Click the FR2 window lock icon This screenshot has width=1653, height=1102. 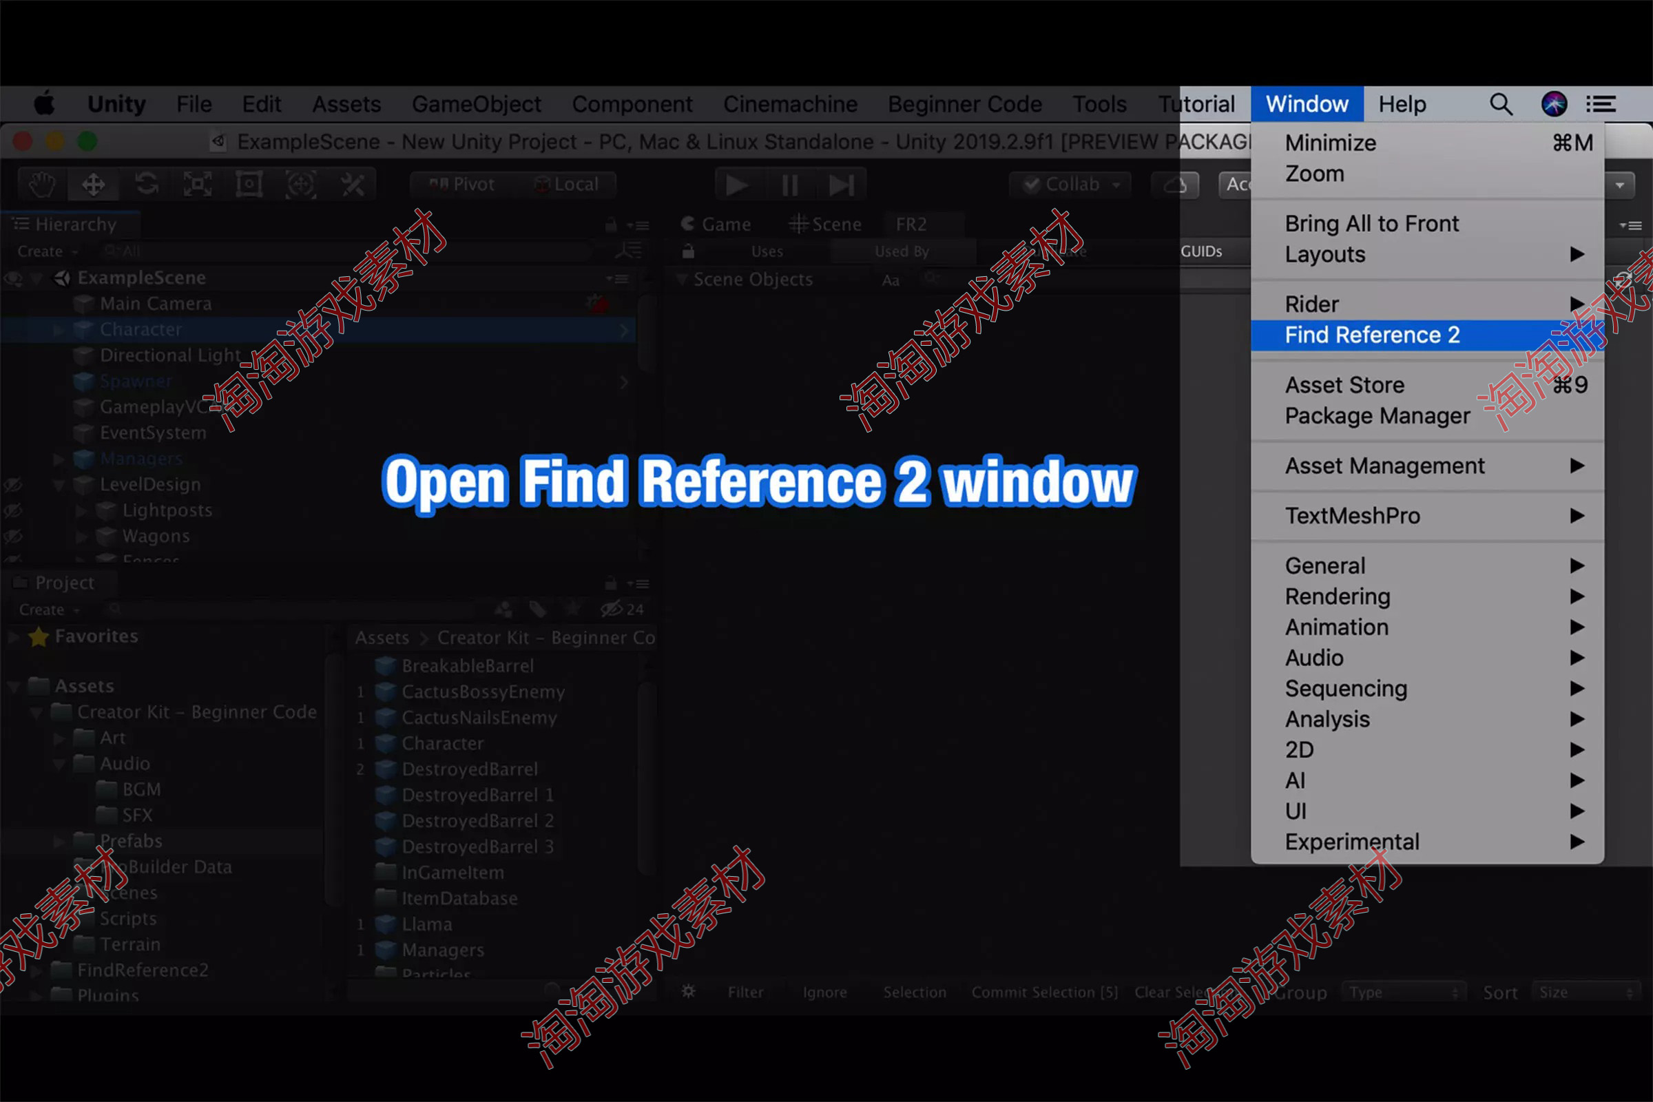tap(688, 251)
